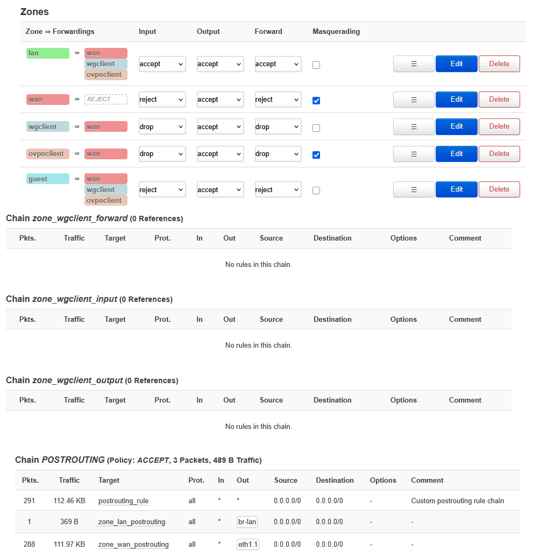Click the reorder handle icon for wgclient zone
The height and width of the screenshot is (557, 547).
coord(414,126)
